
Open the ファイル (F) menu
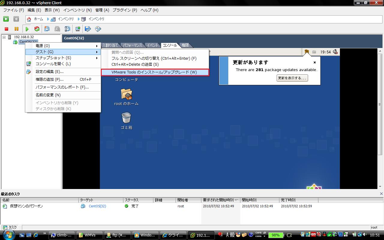13,10
